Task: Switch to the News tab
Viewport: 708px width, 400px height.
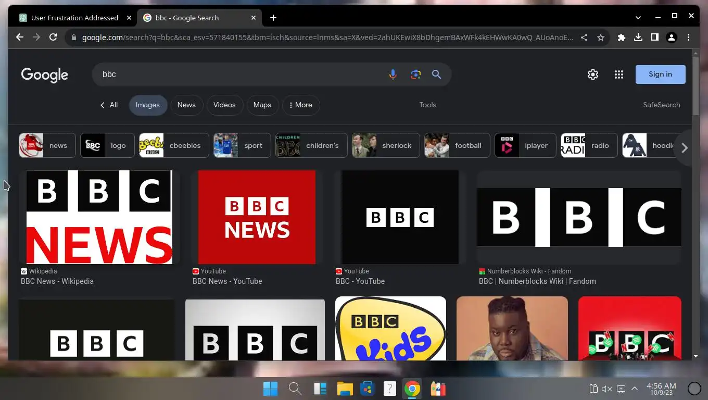Action: coord(186,105)
